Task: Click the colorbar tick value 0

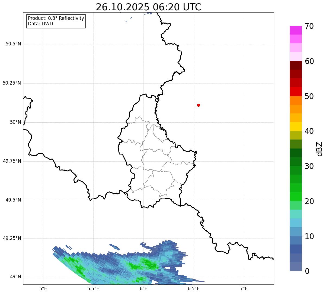Action: [307, 271]
